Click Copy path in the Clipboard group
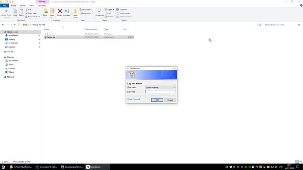Viewport: 303px width, 170px height. (31, 13)
